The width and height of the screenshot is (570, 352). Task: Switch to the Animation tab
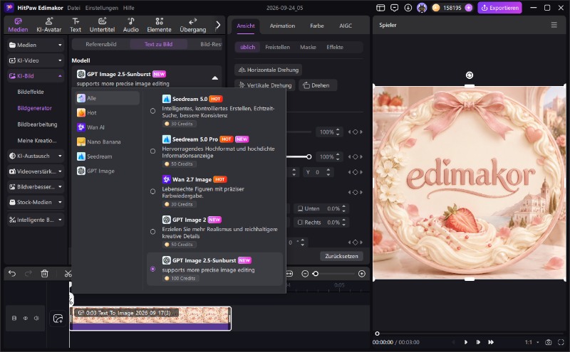[282, 26]
